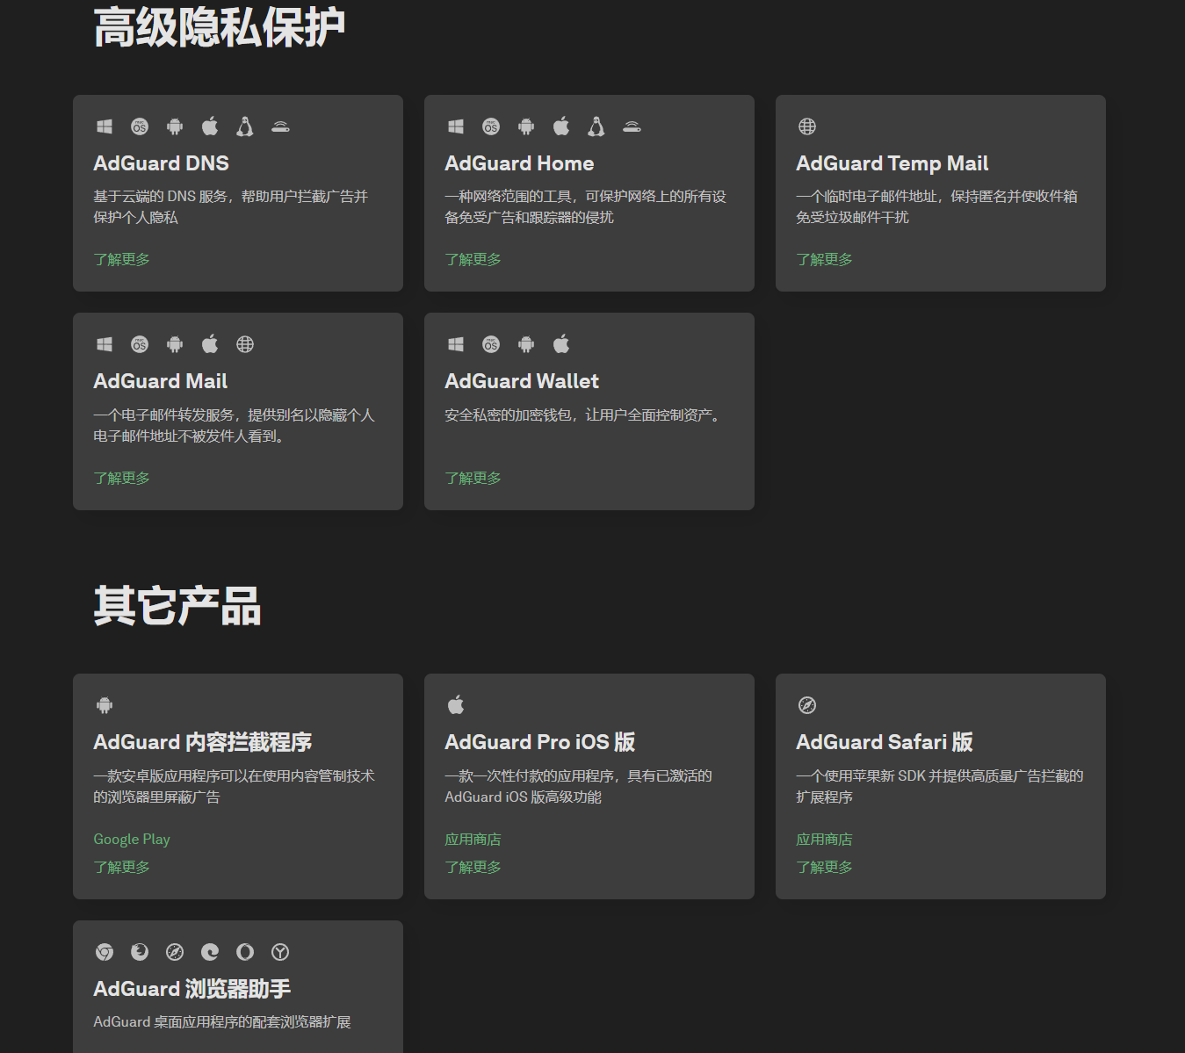Click the macOS icon in AdGuard Mail card
The image size is (1185, 1053).
tap(140, 344)
